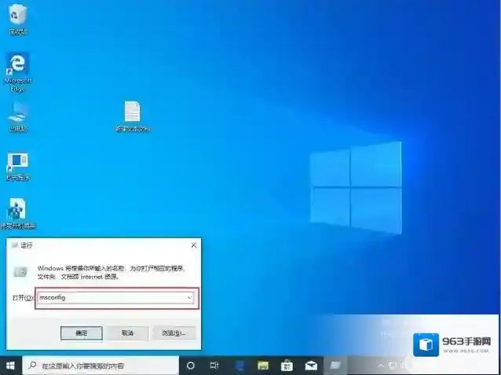This screenshot has width=501, height=375.
Task: Click the 确定 (OK) button in Run
Action: pyautogui.click(x=82, y=333)
